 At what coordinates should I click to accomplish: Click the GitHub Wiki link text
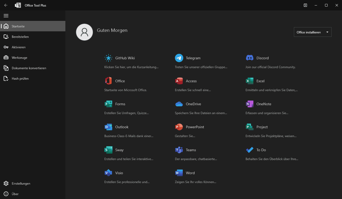pyautogui.click(x=125, y=58)
